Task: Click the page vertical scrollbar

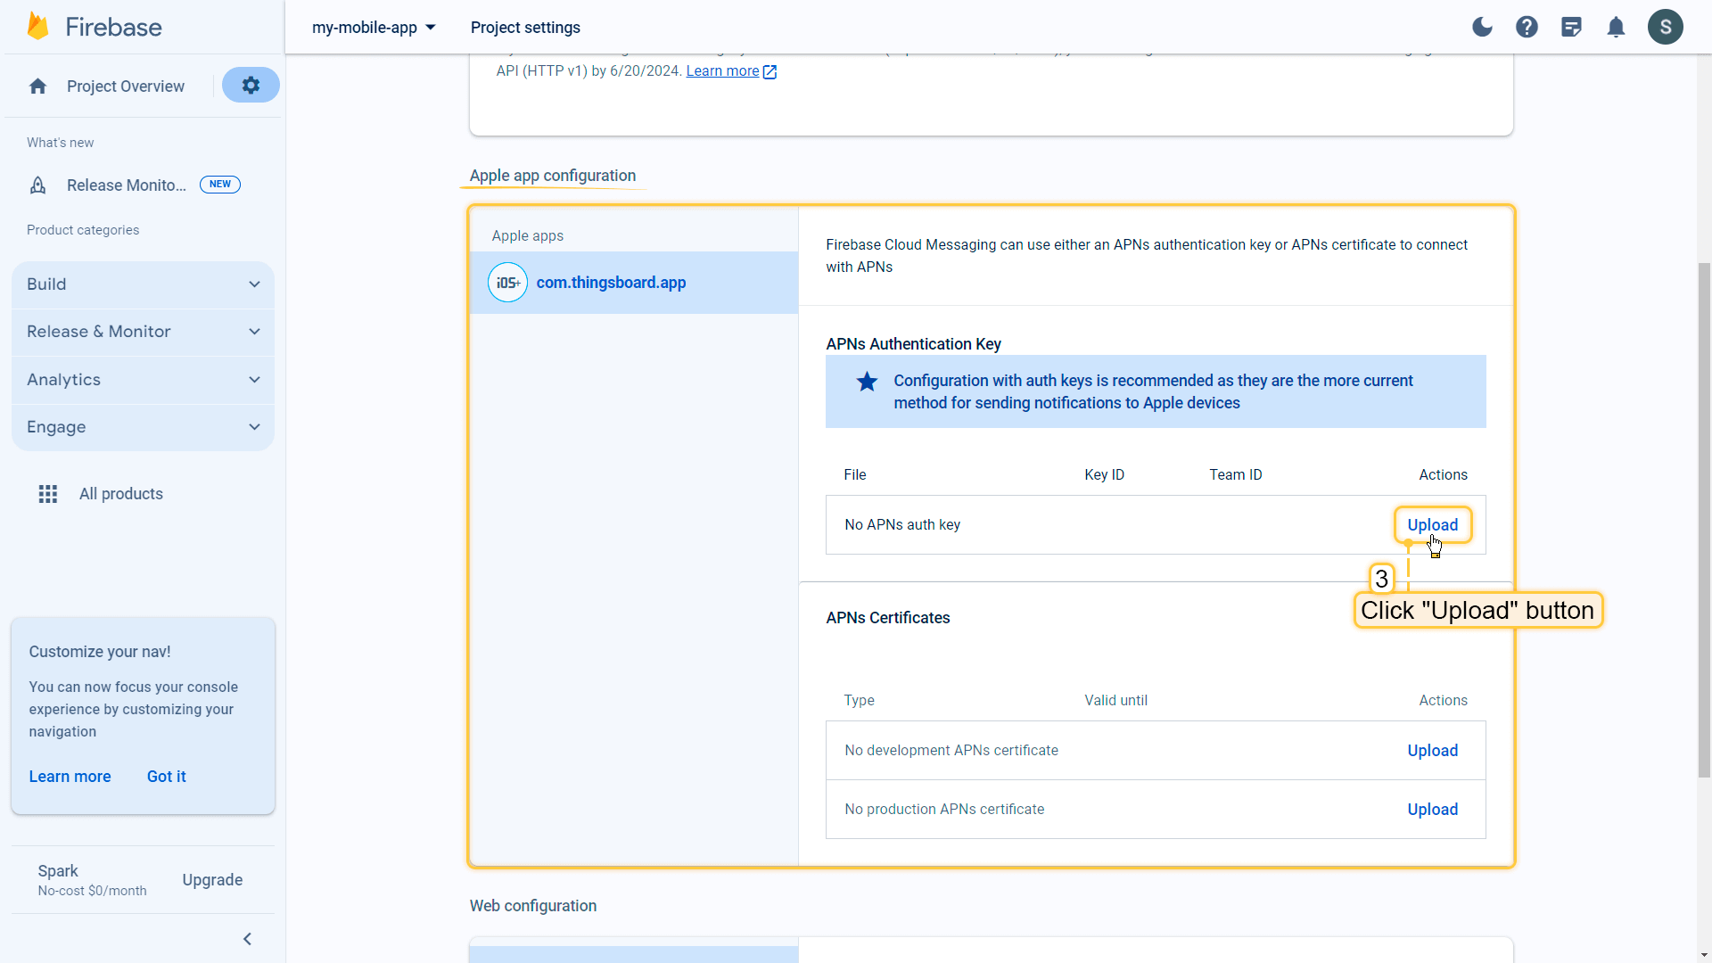Action: 1704,517
